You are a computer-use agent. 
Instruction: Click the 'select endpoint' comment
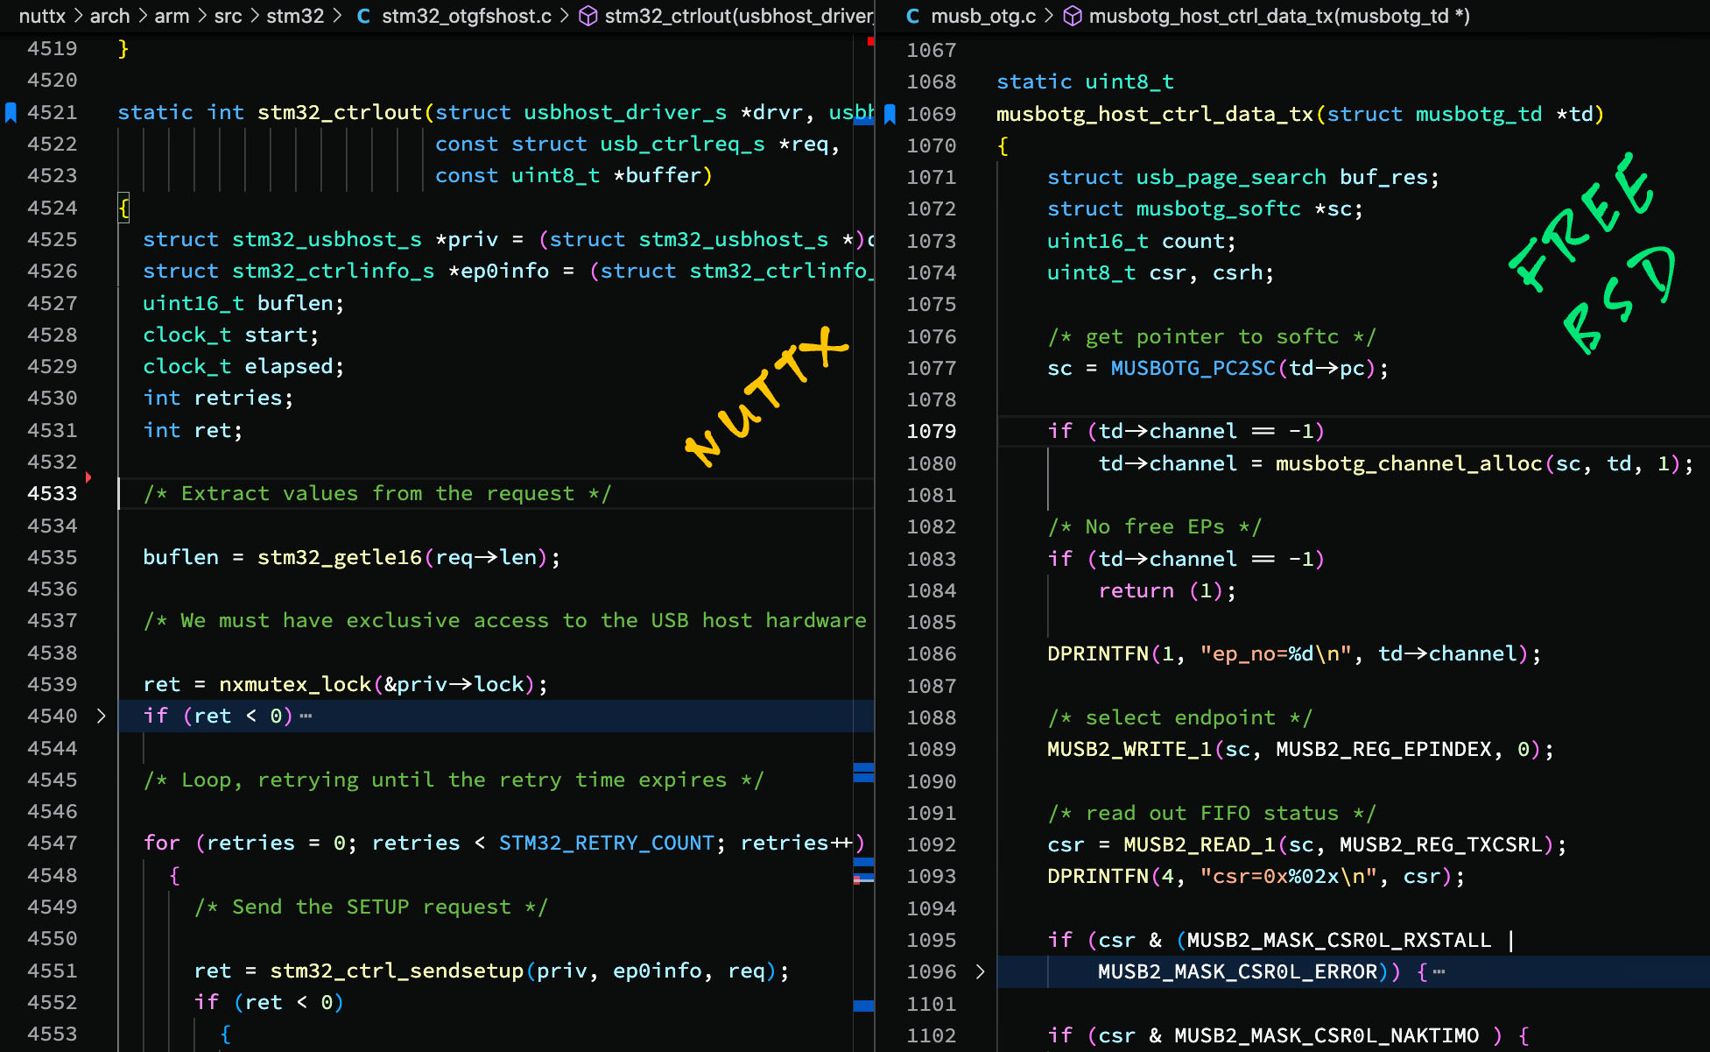[1180, 717]
